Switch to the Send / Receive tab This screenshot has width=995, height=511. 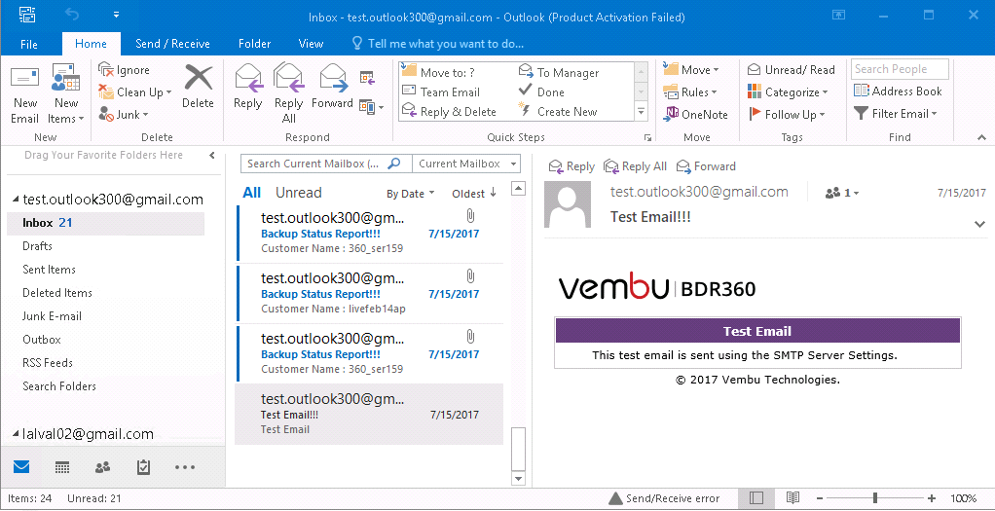point(172,44)
